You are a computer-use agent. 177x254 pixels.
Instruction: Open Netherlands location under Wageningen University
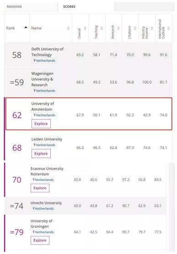(44, 91)
